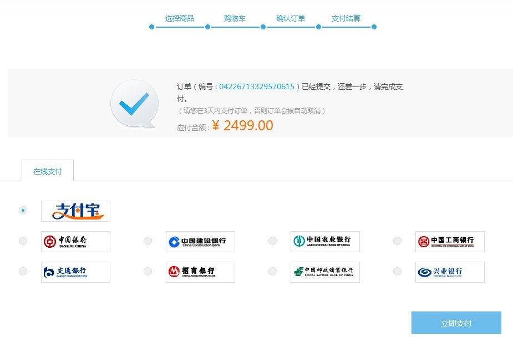The image size is (513, 337).
Task: Click the Postal Savings Bank logo
Action: [325, 272]
